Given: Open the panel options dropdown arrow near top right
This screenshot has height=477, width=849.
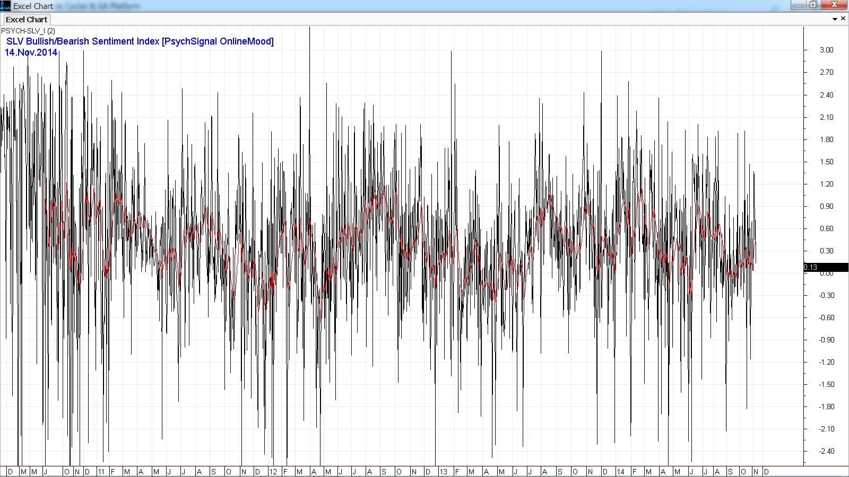Looking at the screenshot, I should click(x=835, y=19).
